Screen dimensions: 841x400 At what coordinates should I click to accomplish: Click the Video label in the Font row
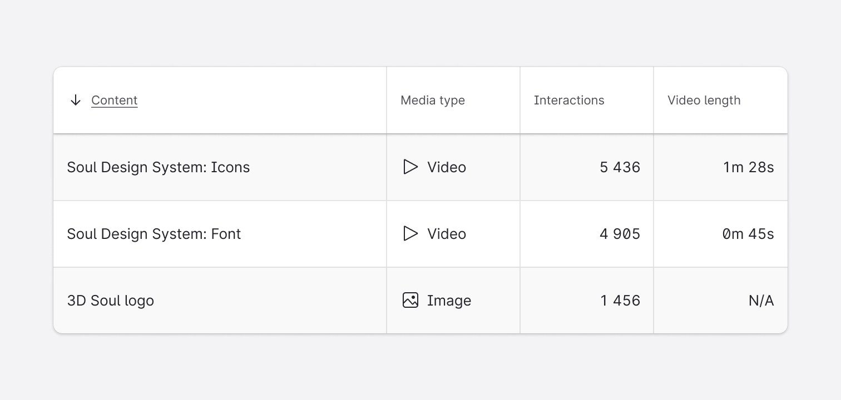[447, 234]
